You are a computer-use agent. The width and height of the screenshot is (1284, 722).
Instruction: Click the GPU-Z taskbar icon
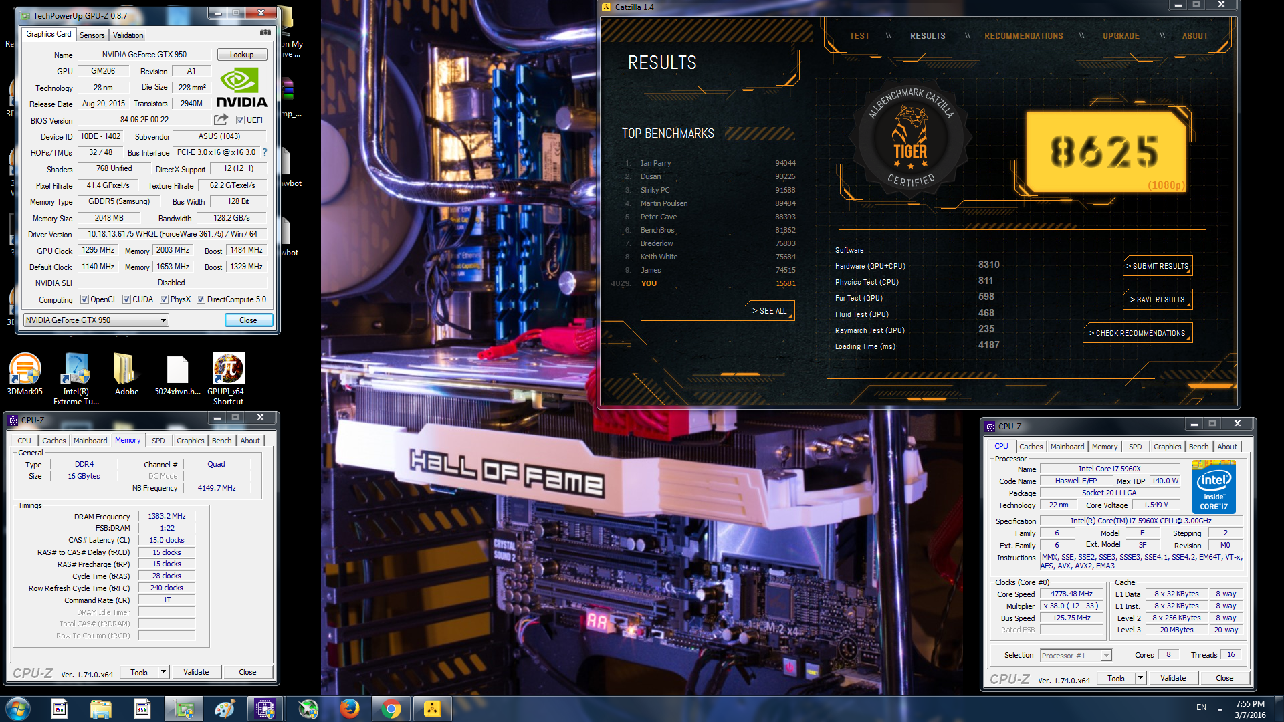[183, 709]
